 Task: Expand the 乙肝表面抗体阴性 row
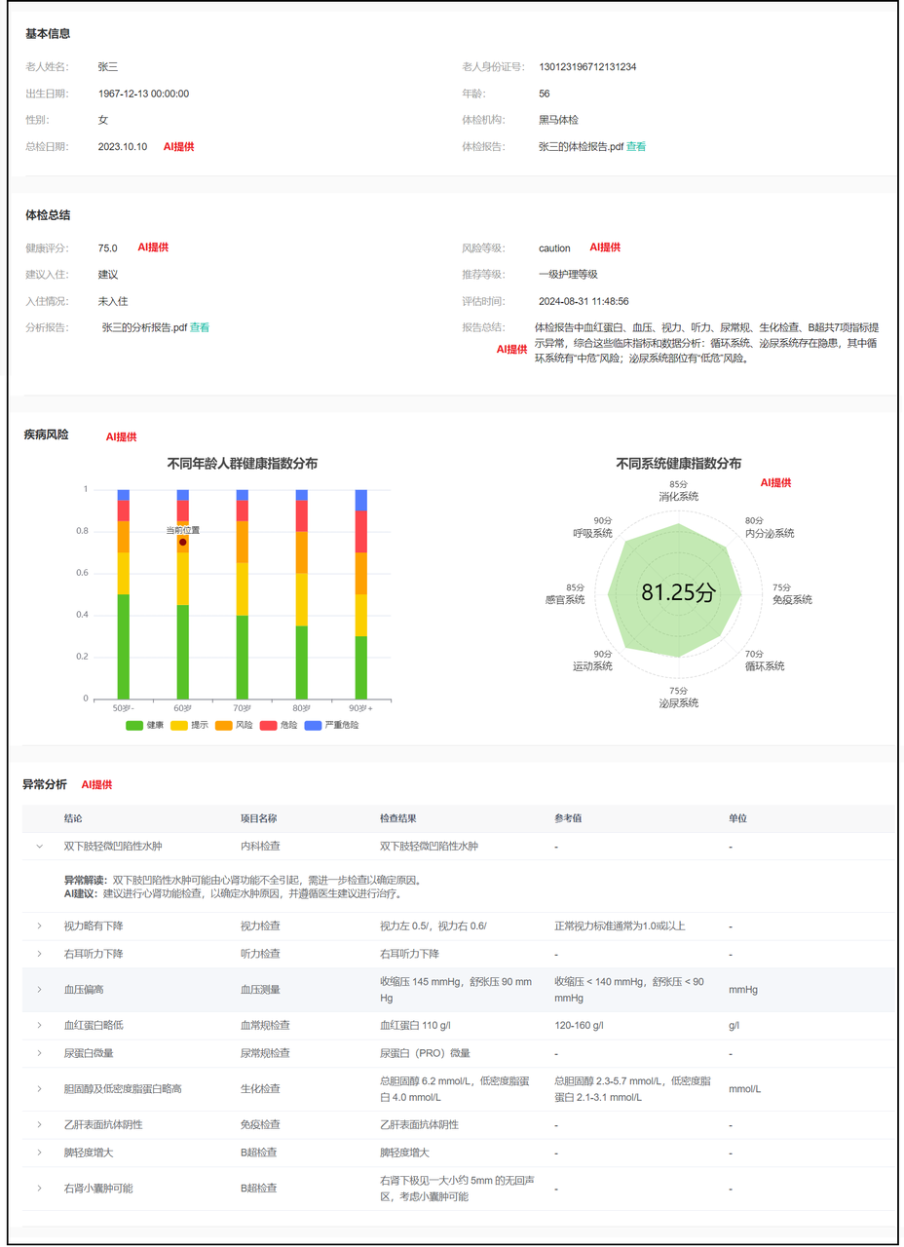click(x=40, y=1125)
